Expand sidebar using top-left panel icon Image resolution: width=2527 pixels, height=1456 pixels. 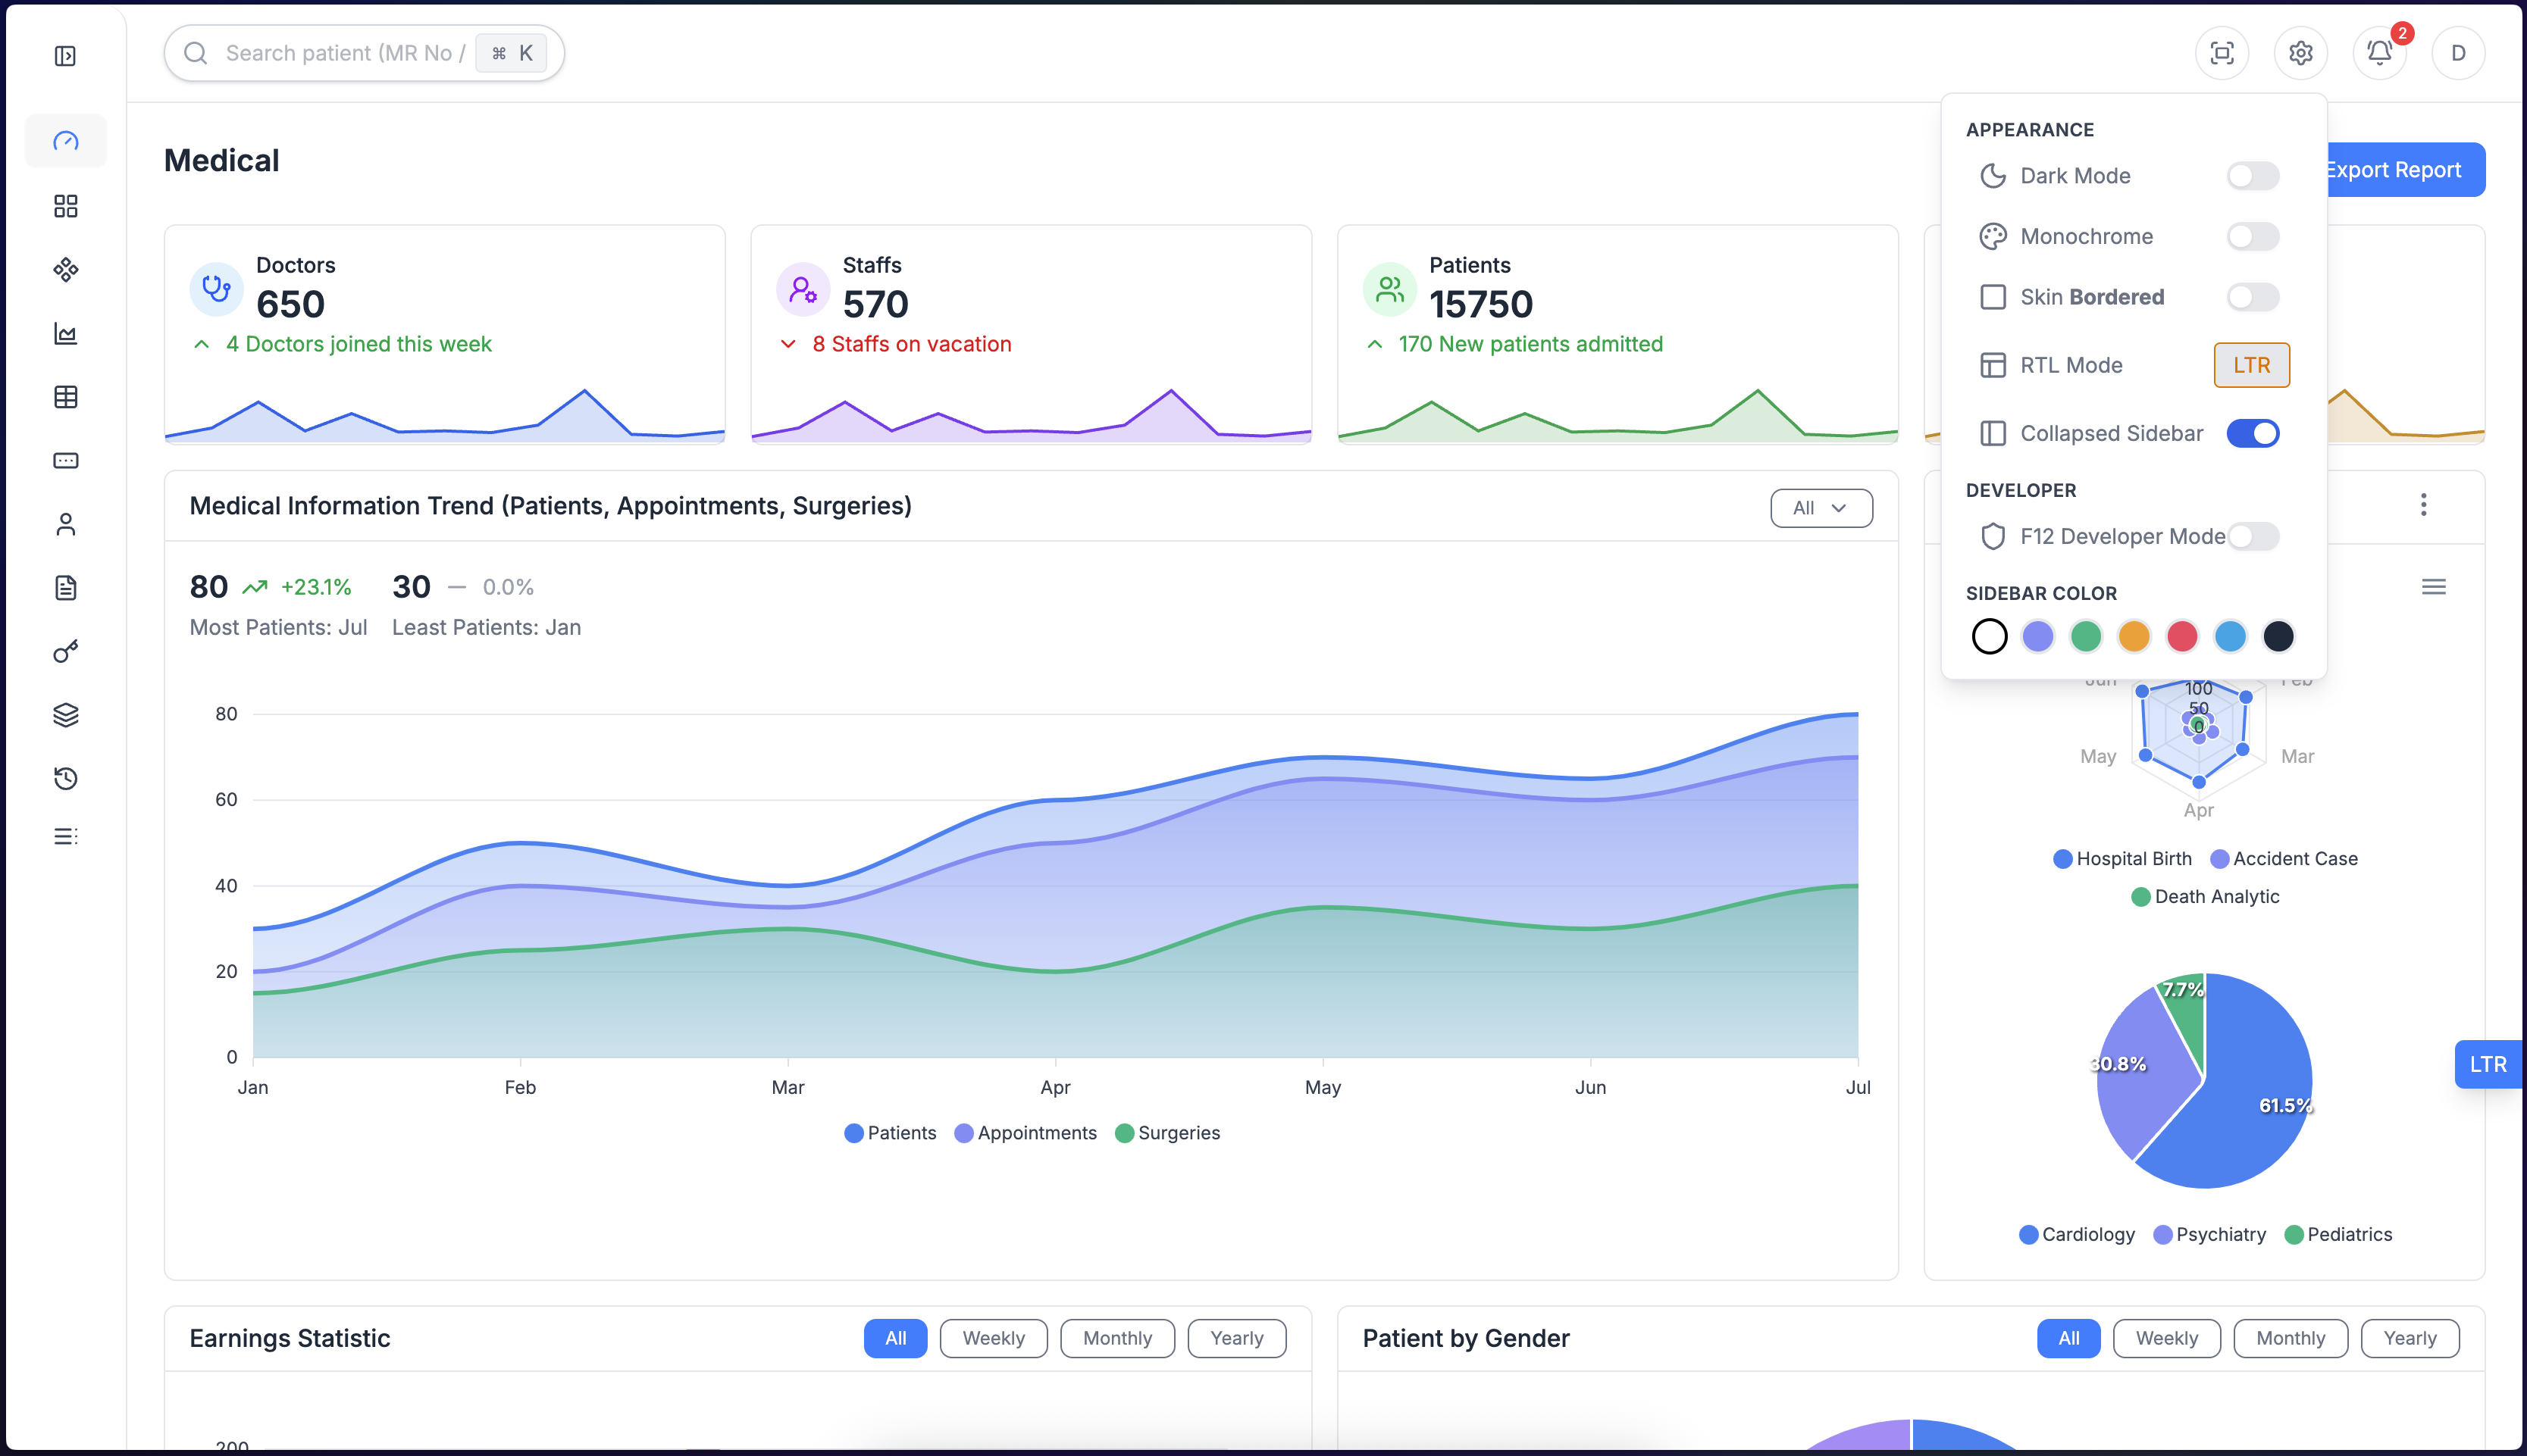(x=65, y=56)
